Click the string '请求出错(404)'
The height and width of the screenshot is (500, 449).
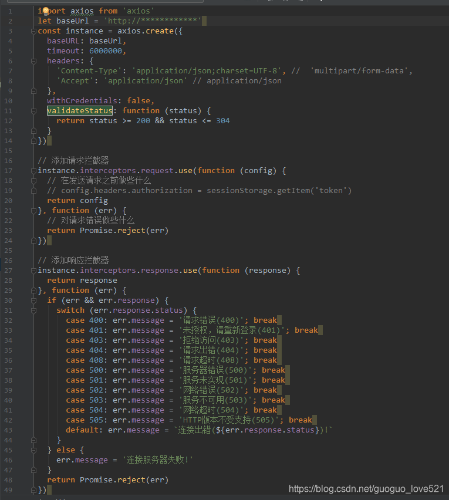[211, 350]
